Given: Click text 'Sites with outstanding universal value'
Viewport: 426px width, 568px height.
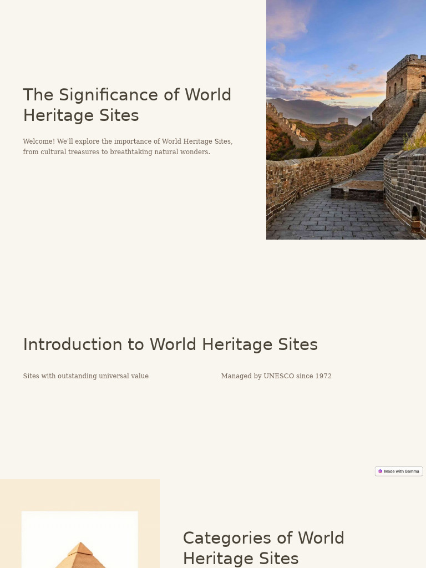Looking at the screenshot, I should click(x=86, y=376).
